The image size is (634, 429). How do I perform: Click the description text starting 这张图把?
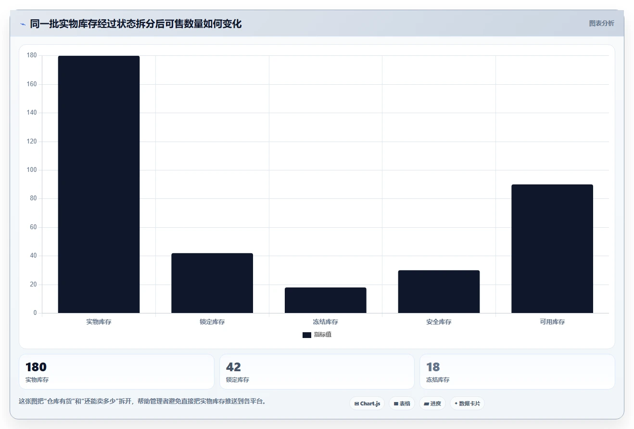tap(142, 401)
